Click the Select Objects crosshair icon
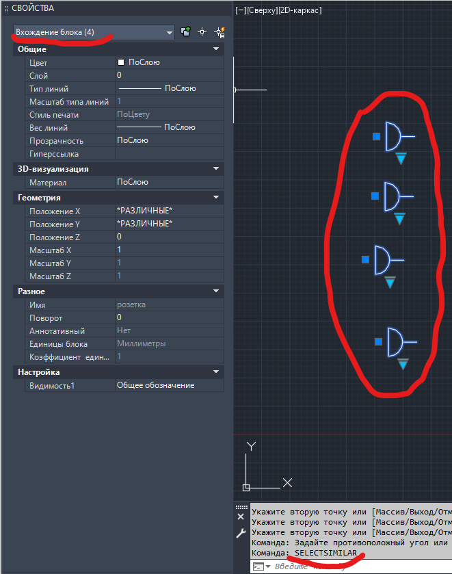 [202, 32]
